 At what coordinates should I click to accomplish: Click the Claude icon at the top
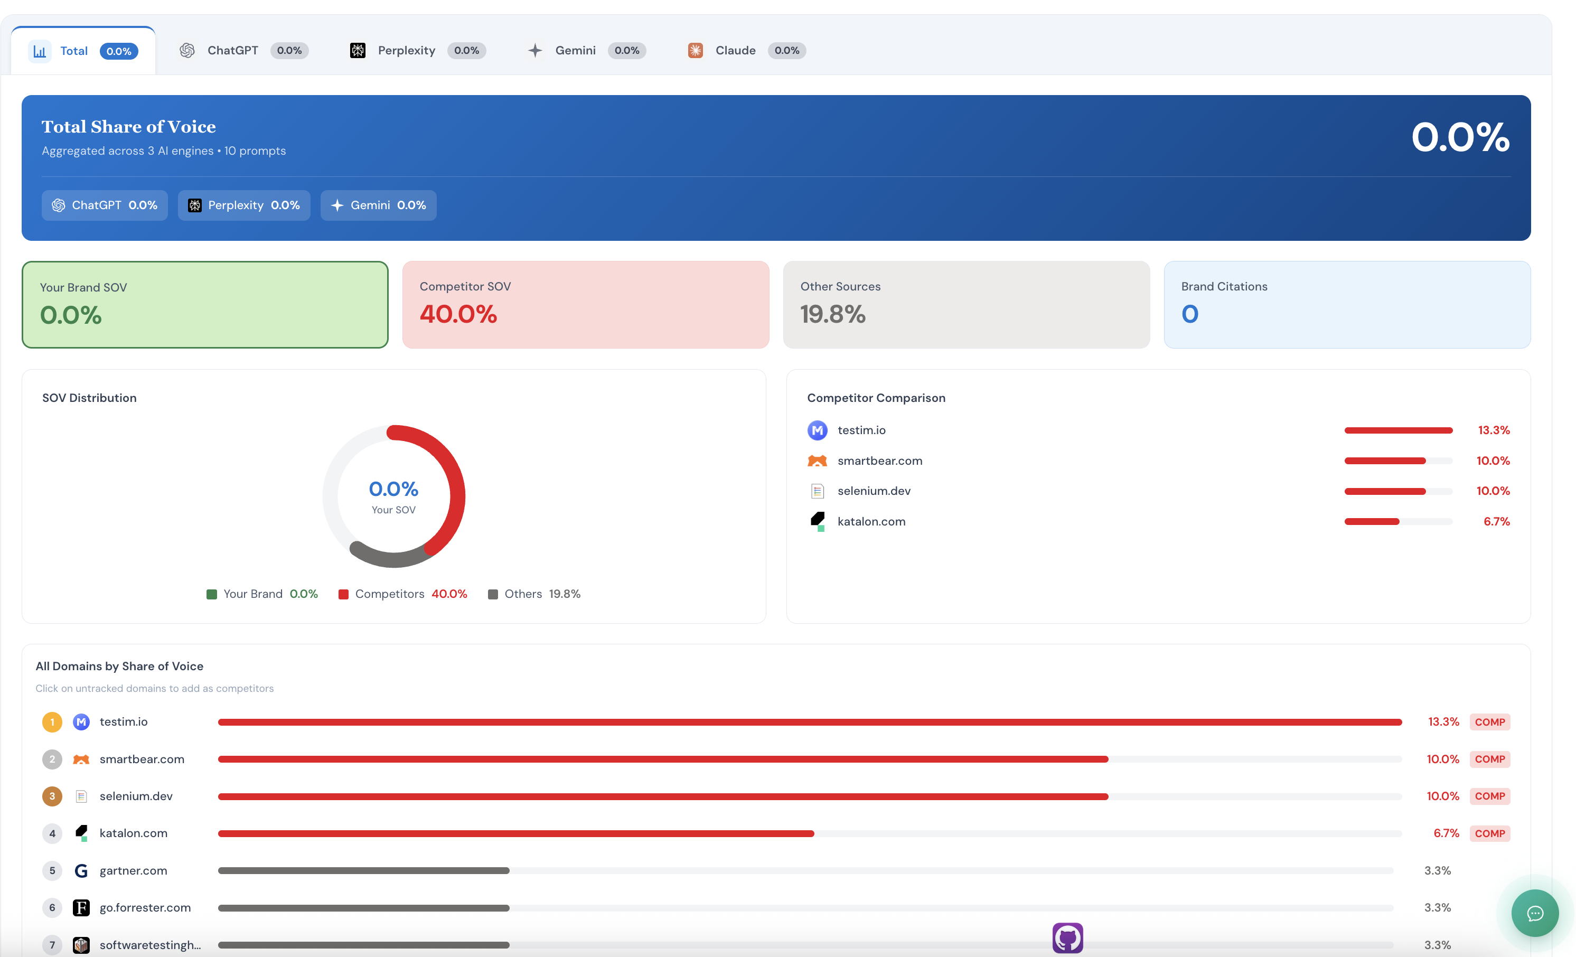695,50
